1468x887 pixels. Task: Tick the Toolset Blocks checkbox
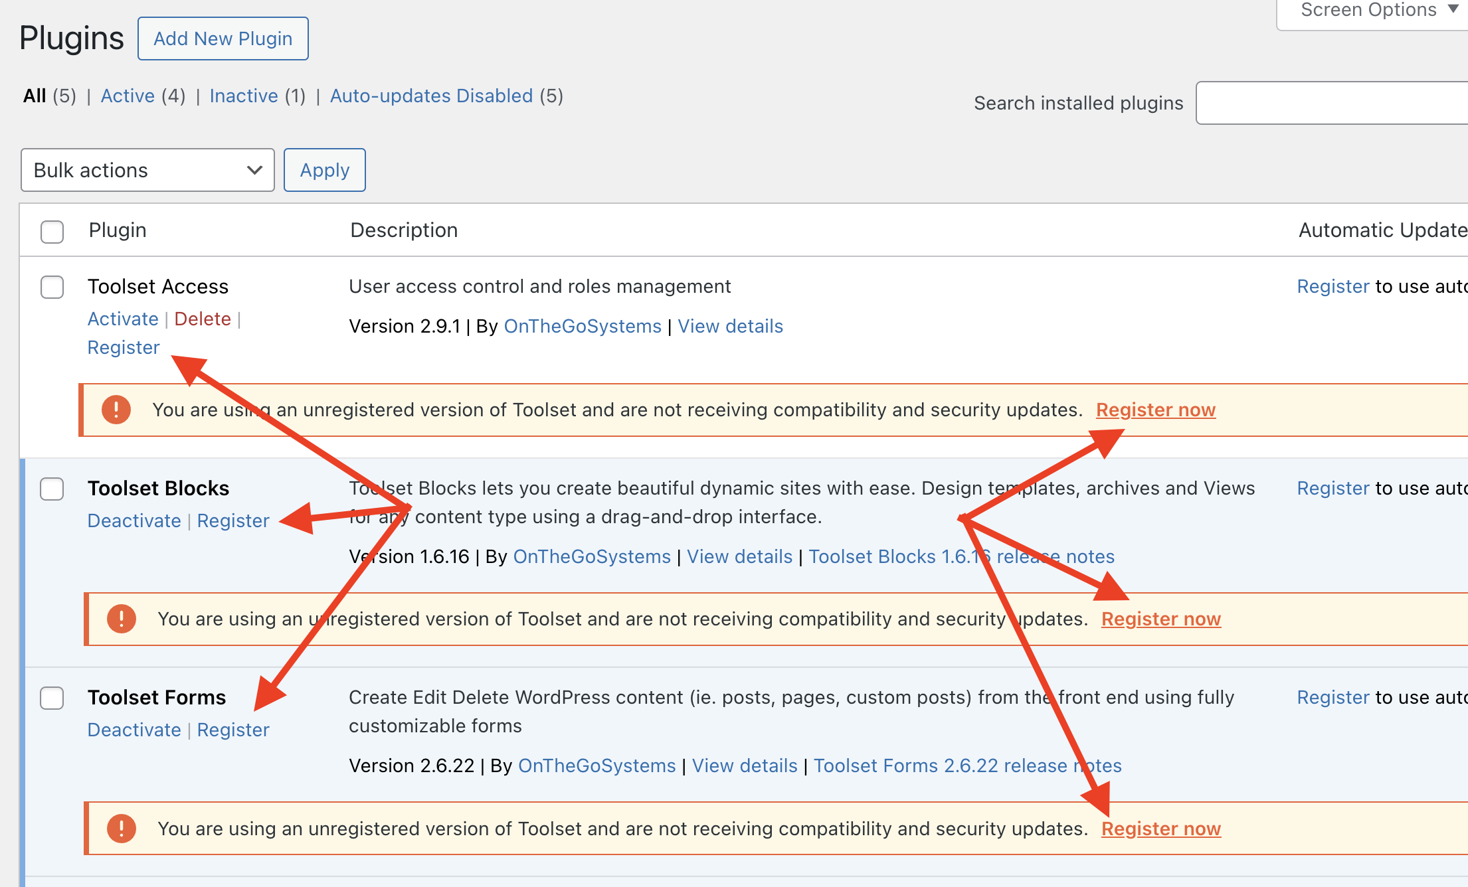click(52, 489)
